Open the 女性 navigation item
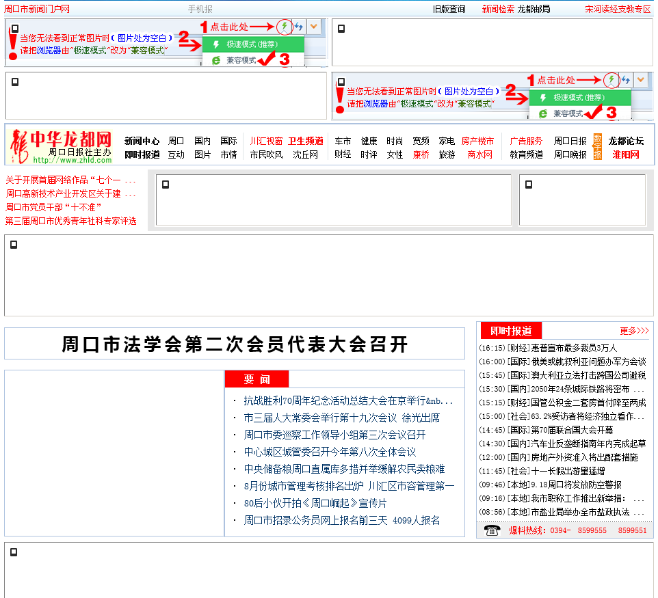This screenshot has height=598, width=658. [x=395, y=154]
